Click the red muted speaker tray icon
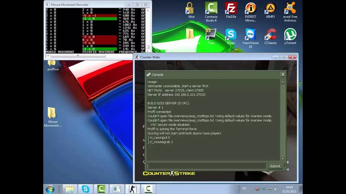The image size is (346, 194). tap(257, 189)
